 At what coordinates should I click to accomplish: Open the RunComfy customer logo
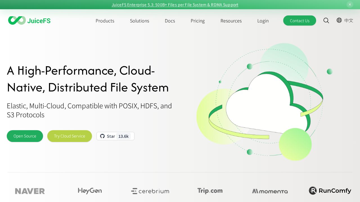[x=330, y=191]
